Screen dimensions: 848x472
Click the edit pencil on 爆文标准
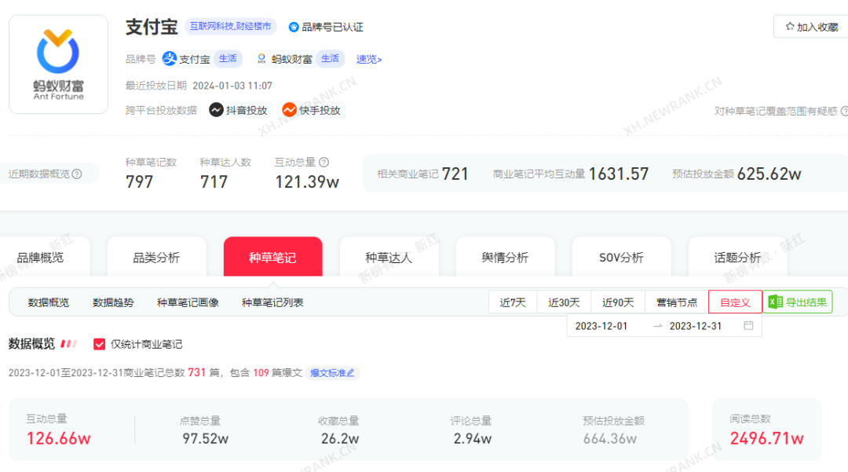(350, 373)
